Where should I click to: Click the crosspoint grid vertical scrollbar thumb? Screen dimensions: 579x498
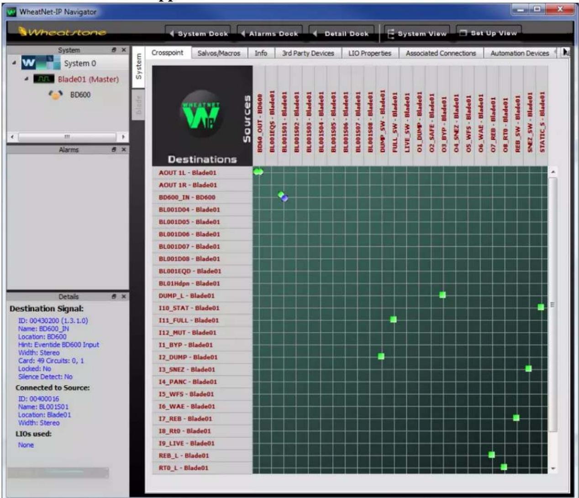pyautogui.click(x=553, y=304)
